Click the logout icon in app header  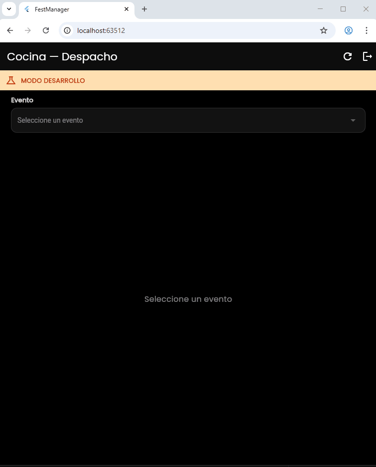pos(368,56)
